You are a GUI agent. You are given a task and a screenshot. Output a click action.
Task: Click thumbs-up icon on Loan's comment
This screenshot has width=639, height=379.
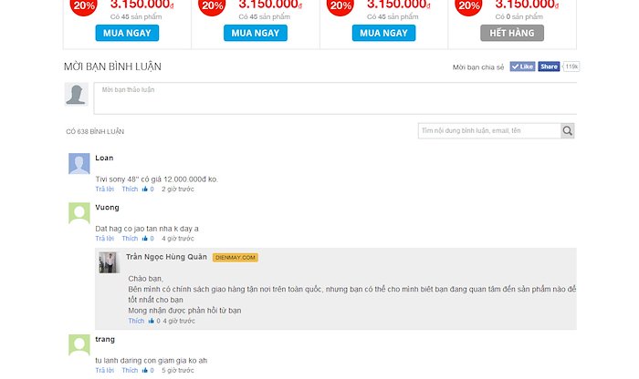[x=144, y=189]
